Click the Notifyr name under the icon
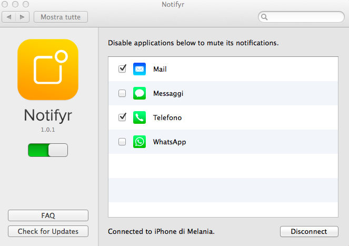 coord(48,116)
